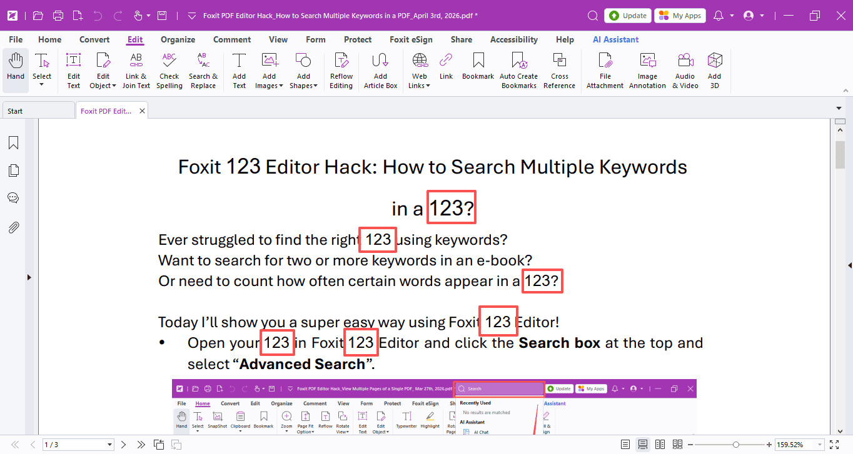Open the File menu

pyautogui.click(x=16, y=39)
